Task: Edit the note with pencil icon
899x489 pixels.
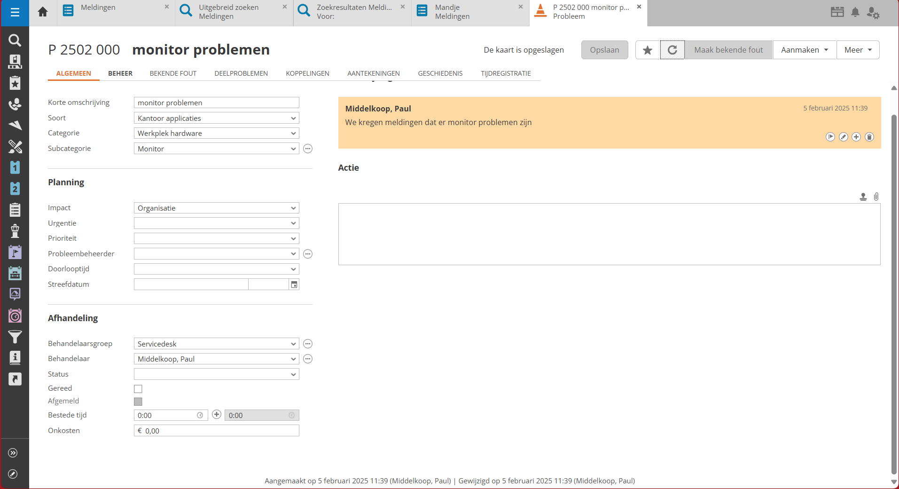Action: pos(844,137)
